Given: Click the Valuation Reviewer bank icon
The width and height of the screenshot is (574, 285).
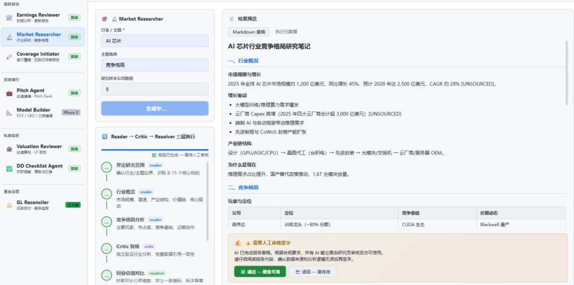Looking at the screenshot, I should pyautogui.click(x=9, y=149).
